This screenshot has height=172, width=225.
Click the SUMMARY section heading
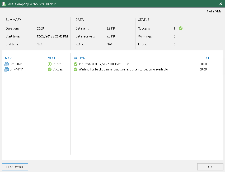coord(13,20)
